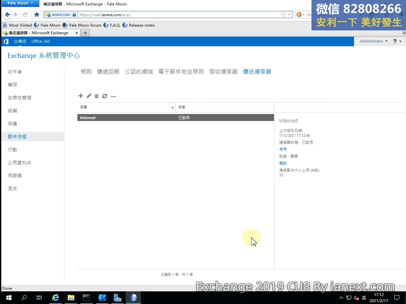Select 郵件流程 in the sidebar
This screenshot has width=406, height=304.
[x=33, y=137]
